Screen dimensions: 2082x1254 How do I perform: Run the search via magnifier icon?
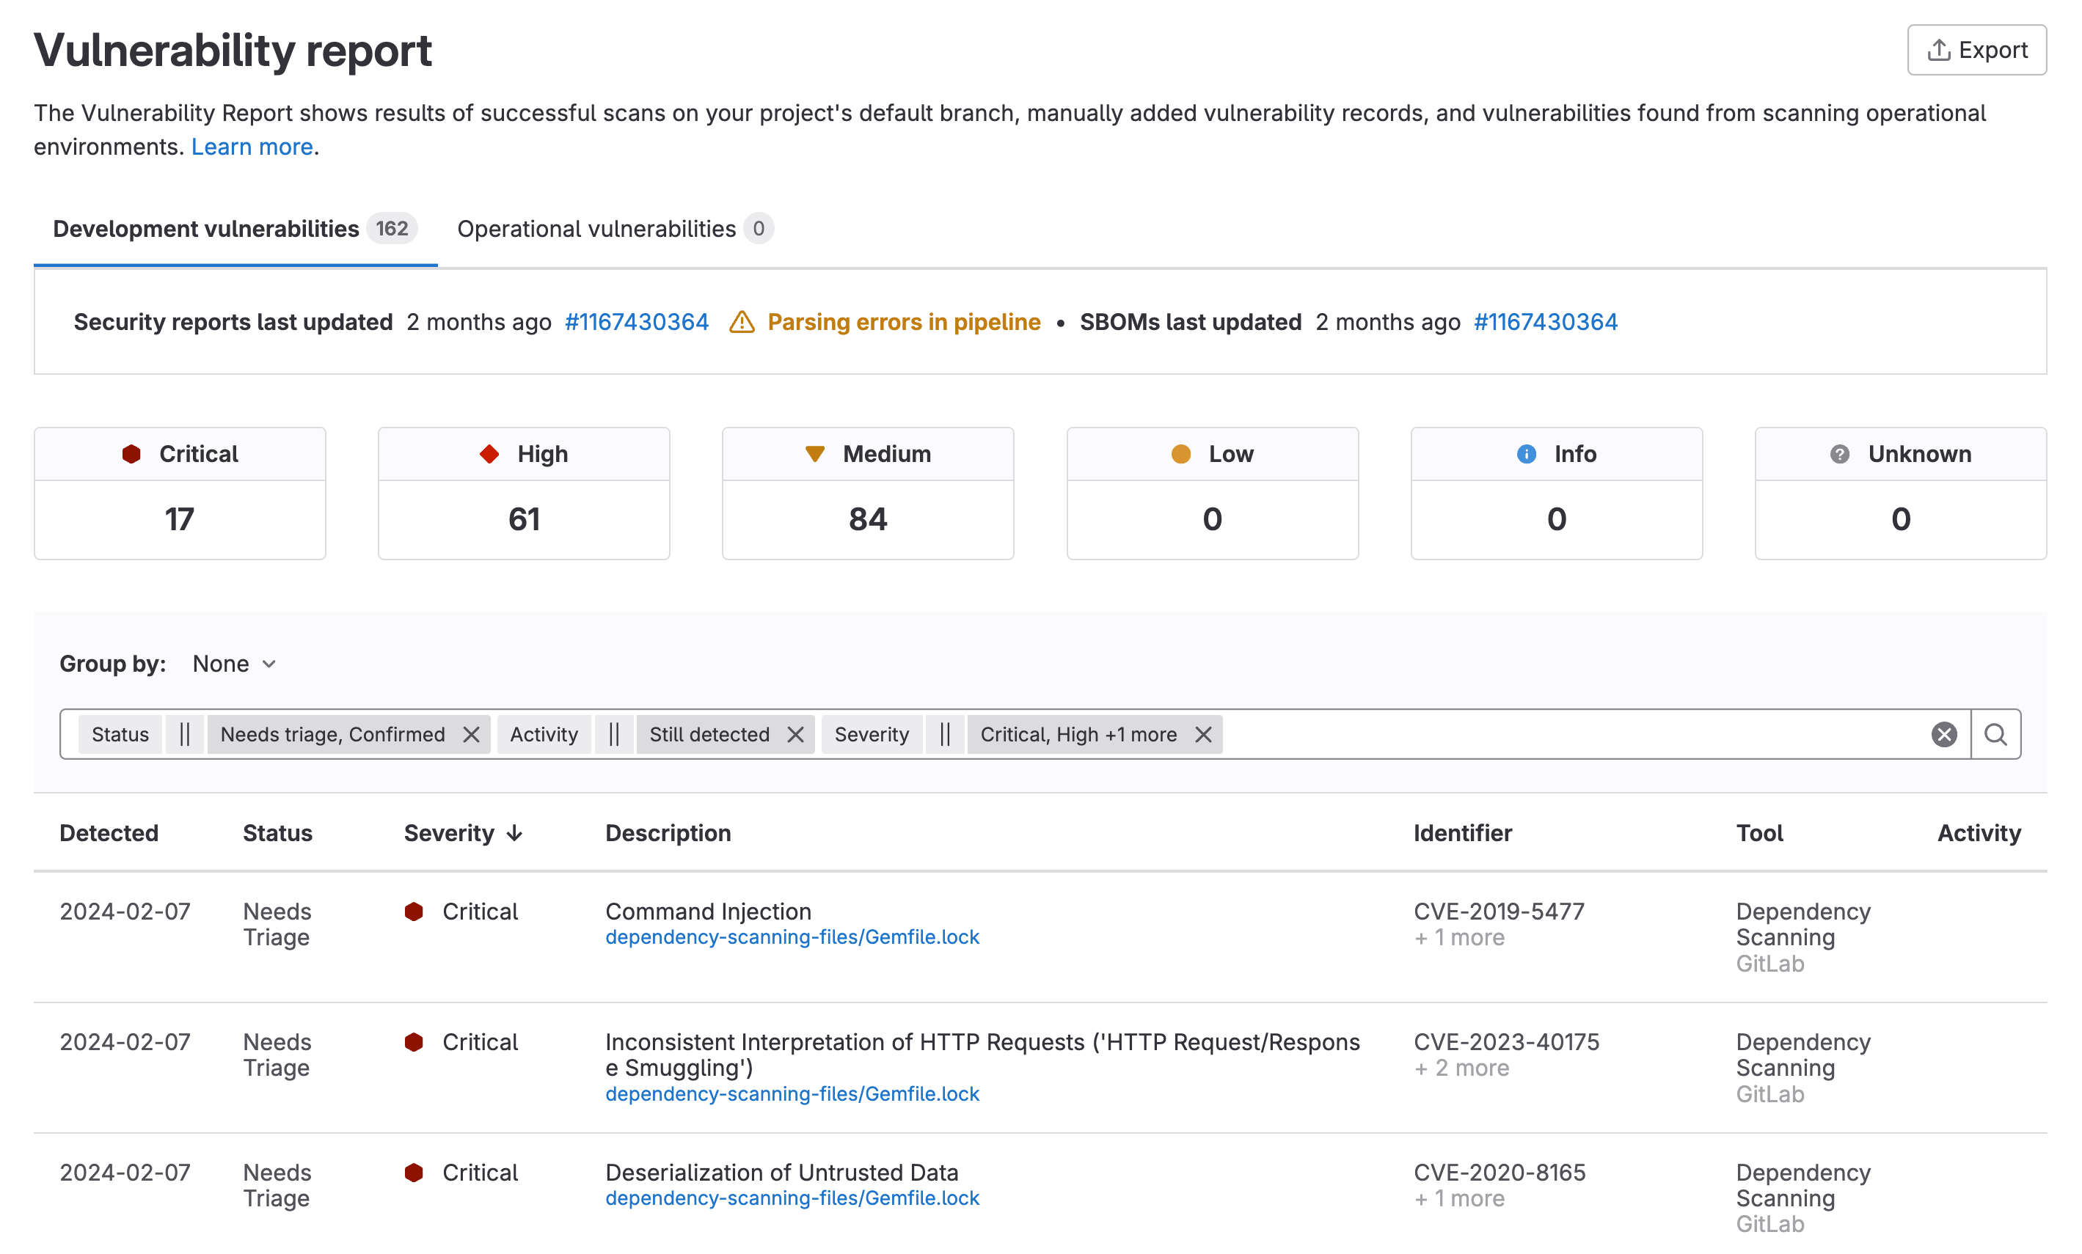coord(1996,734)
